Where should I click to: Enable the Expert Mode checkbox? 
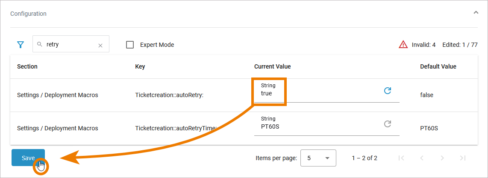(x=130, y=45)
